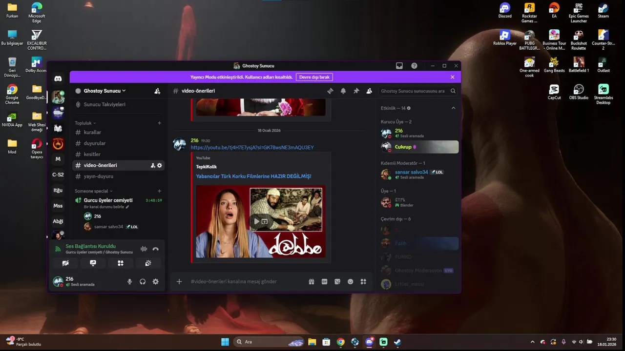The width and height of the screenshot is (625, 351).
Task: Open emoji picker in message bar
Action: point(350,282)
